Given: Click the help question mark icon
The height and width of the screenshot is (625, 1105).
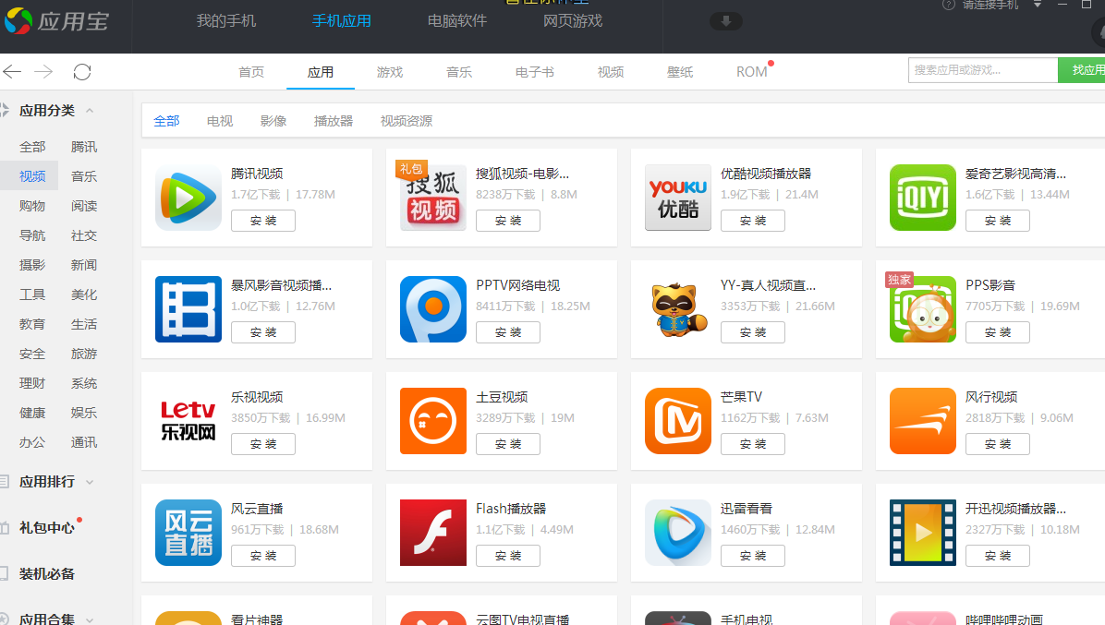Looking at the screenshot, I should click(x=949, y=5).
